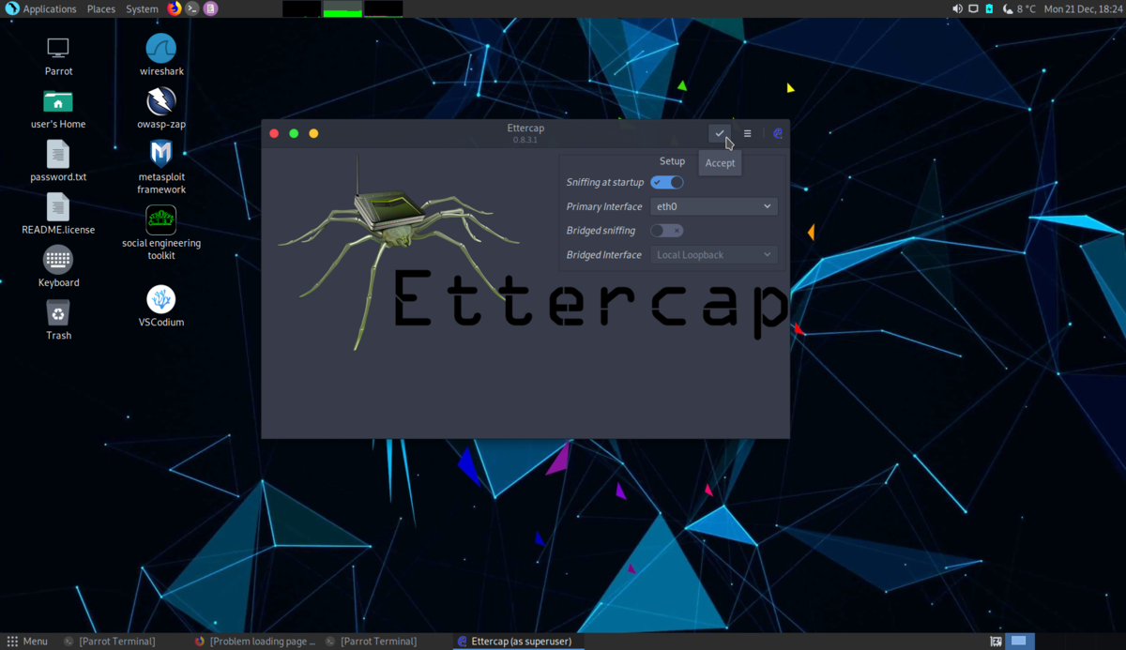
Task: Click the Bridged sniffing label
Action: (x=601, y=230)
